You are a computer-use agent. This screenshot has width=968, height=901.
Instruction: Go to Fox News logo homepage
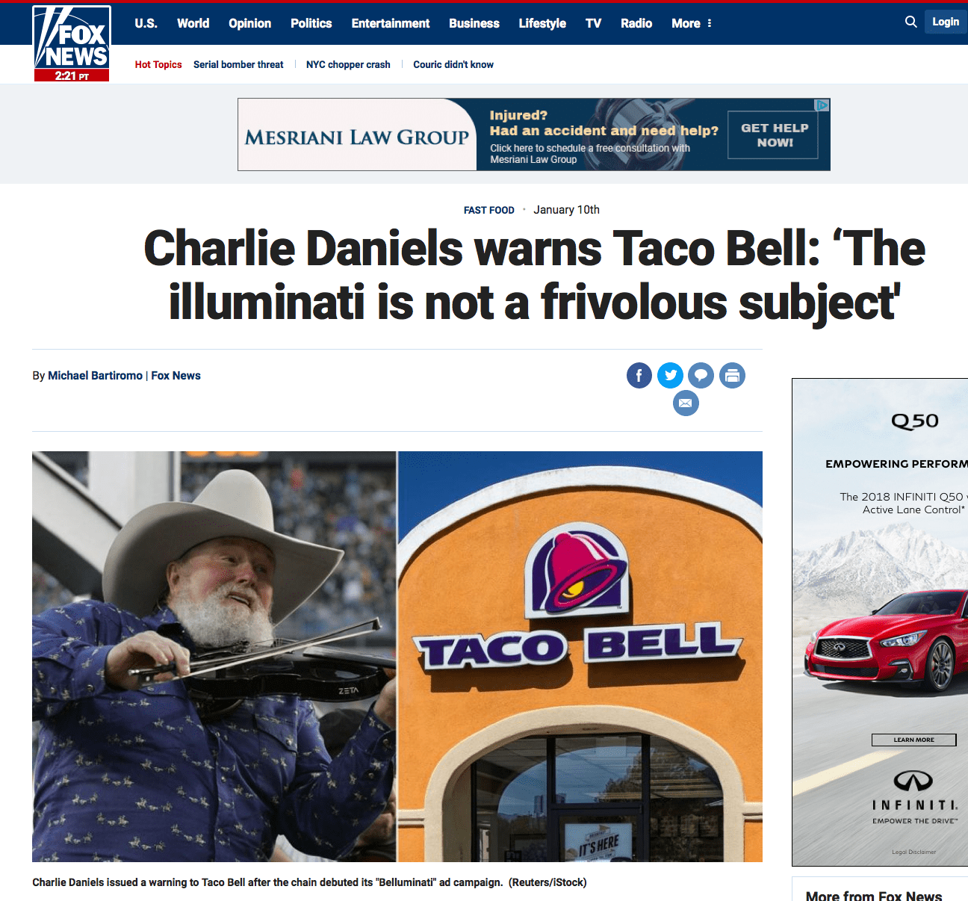(x=72, y=43)
